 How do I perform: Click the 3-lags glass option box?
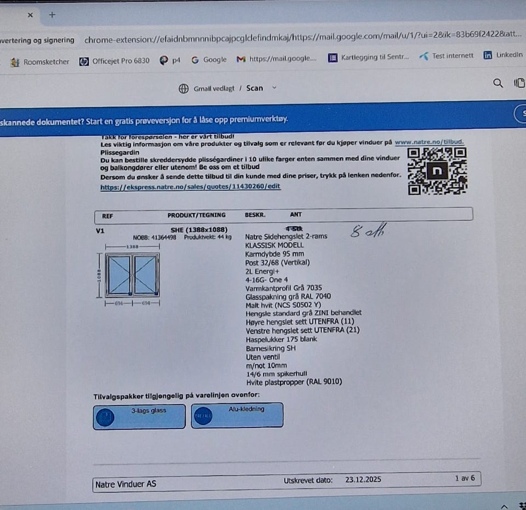[139, 417]
